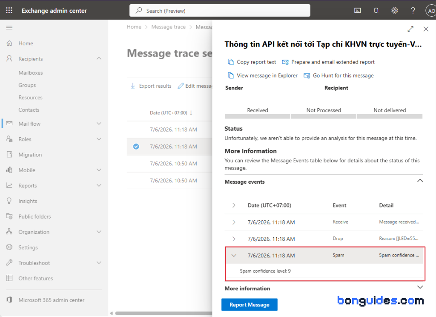The height and width of the screenshot is (317, 436).
Task: Click the Migration icon in sidebar
Action: pyautogui.click(x=9, y=154)
